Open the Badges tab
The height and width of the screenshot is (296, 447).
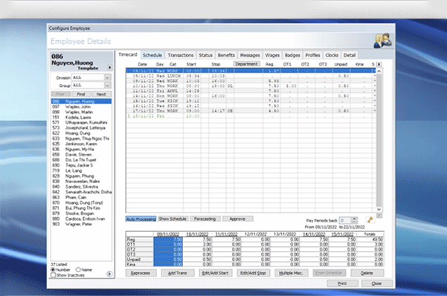[x=292, y=55]
